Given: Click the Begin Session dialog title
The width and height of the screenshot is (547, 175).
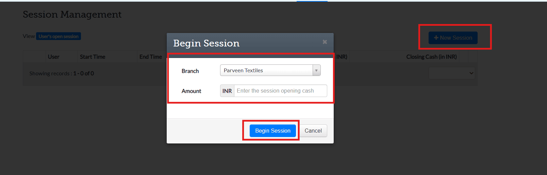Looking at the screenshot, I should [x=206, y=43].
